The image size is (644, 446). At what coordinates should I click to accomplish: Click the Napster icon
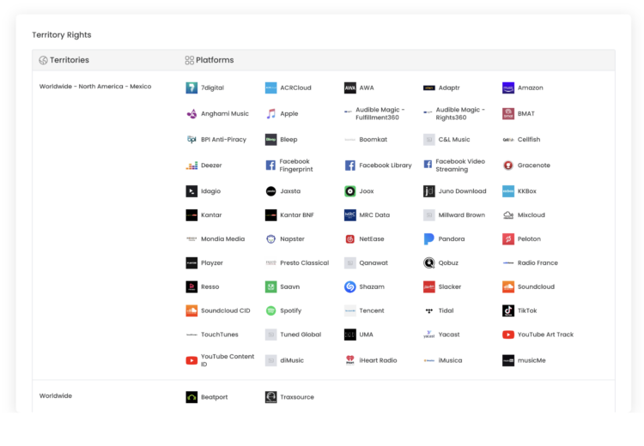270,238
